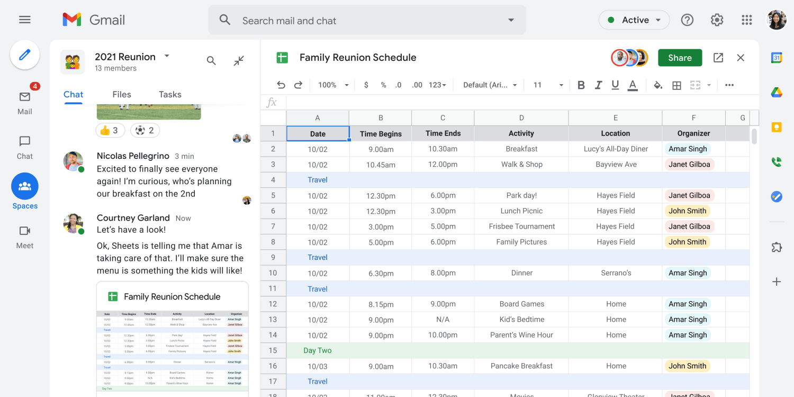Select the Chat tab in the space
The height and width of the screenshot is (397, 794).
pyautogui.click(x=74, y=95)
